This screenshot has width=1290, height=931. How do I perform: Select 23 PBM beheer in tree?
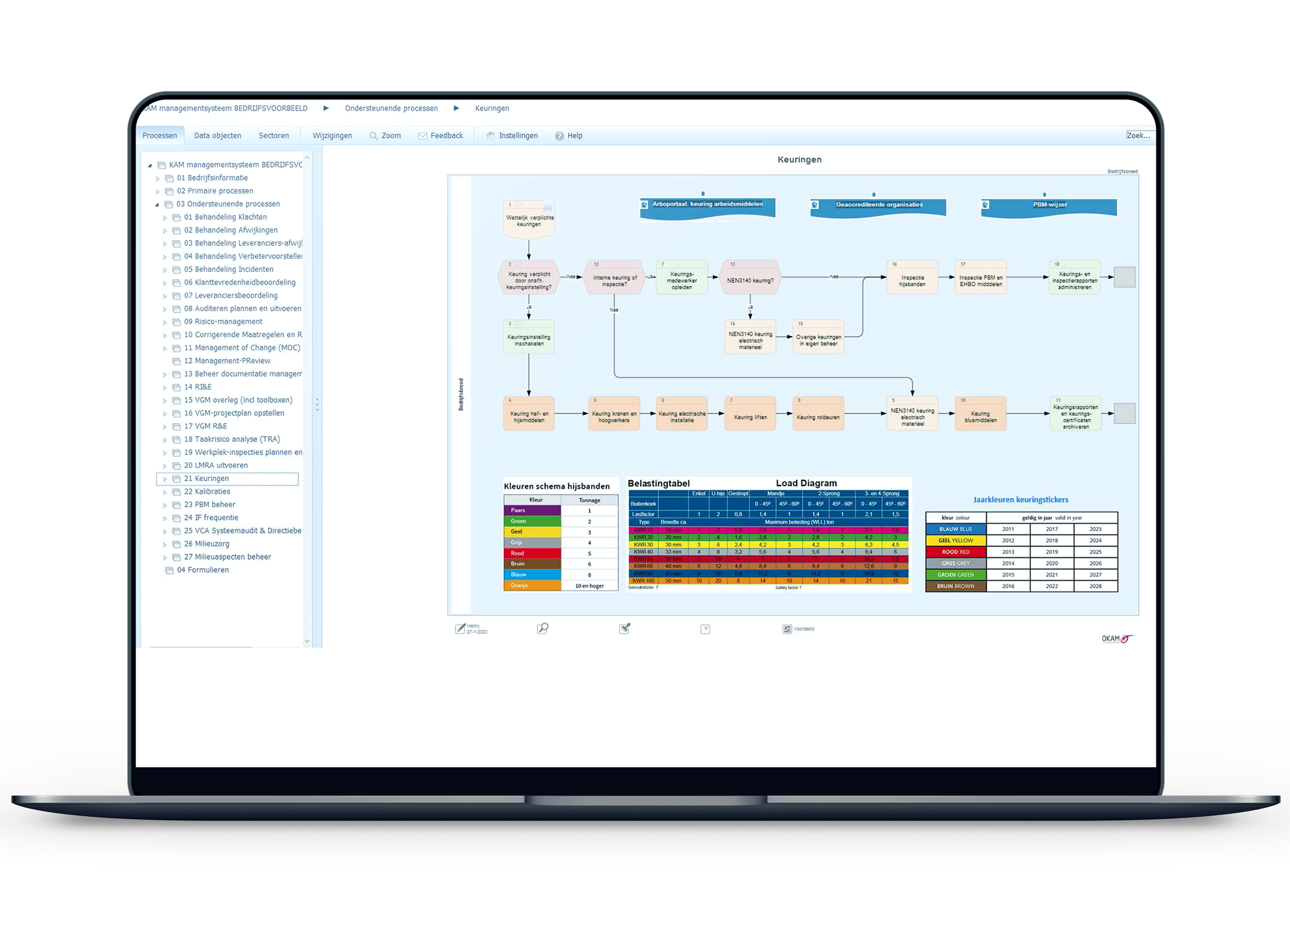pos(209,504)
